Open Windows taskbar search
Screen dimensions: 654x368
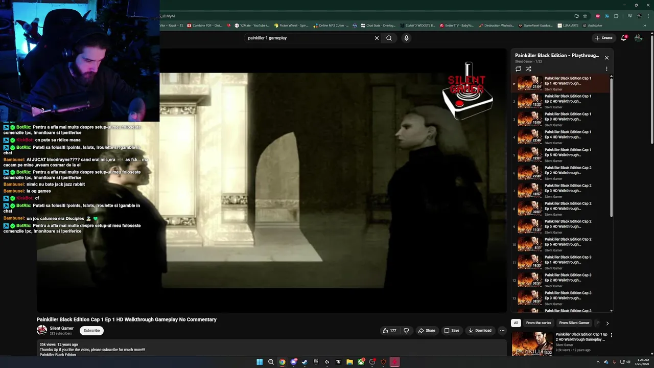coord(271,362)
